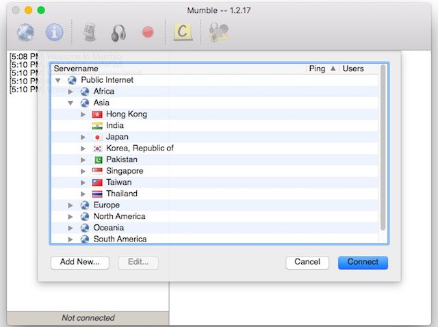The width and height of the screenshot is (438, 327).
Task: Open the audio wizard icon in toolbar
Action: (x=219, y=32)
